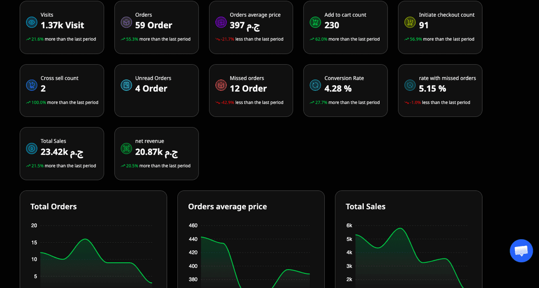Click the 4 Order unread count
The height and width of the screenshot is (288, 539).
point(151,88)
